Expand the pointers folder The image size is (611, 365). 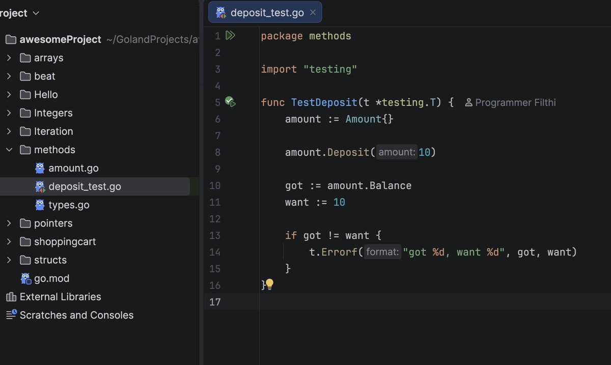point(9,223)
